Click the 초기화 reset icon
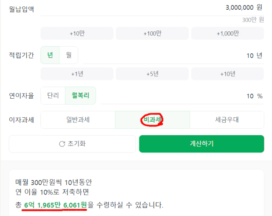Image resolution: width=272 pixels, height=216 pixels. tap(62, 144)
